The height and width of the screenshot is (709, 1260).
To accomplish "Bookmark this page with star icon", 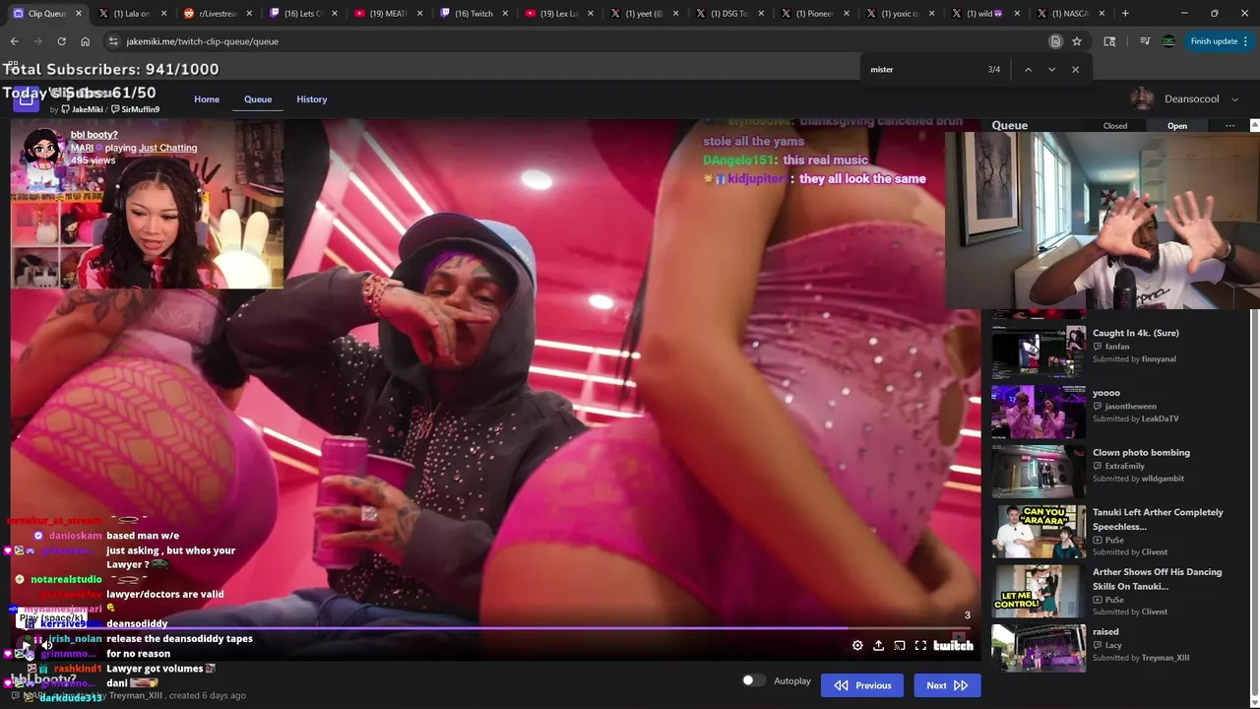I will (1077, 41).
